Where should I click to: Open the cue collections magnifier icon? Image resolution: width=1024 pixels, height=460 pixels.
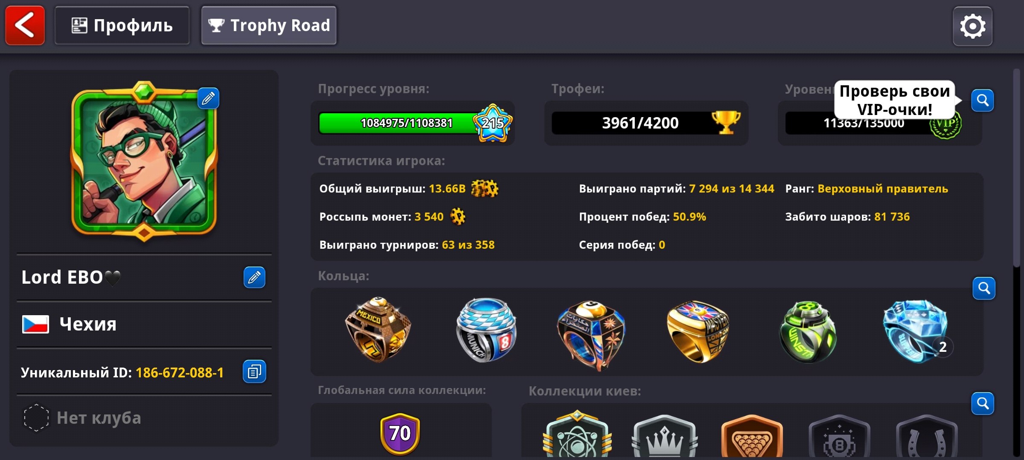pyautogui.click(x=983, y=403)
